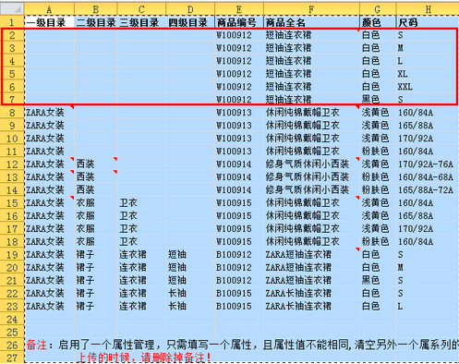Select column A header
Image resolution: width=459 pixels, height=364 pixels.
49,9
